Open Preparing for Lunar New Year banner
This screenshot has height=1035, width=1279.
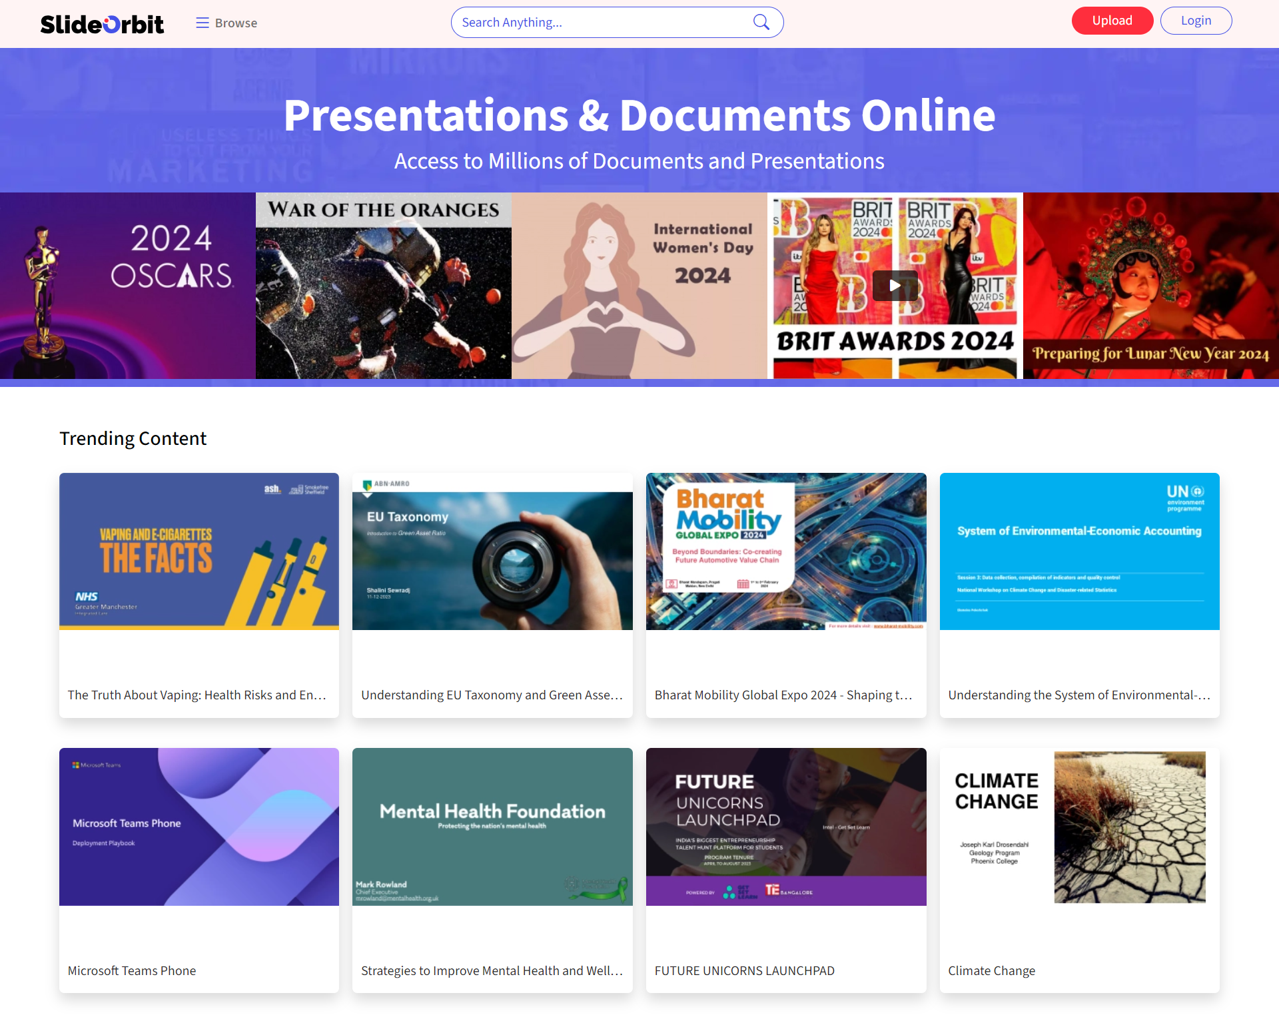(x=1150, y=286)
